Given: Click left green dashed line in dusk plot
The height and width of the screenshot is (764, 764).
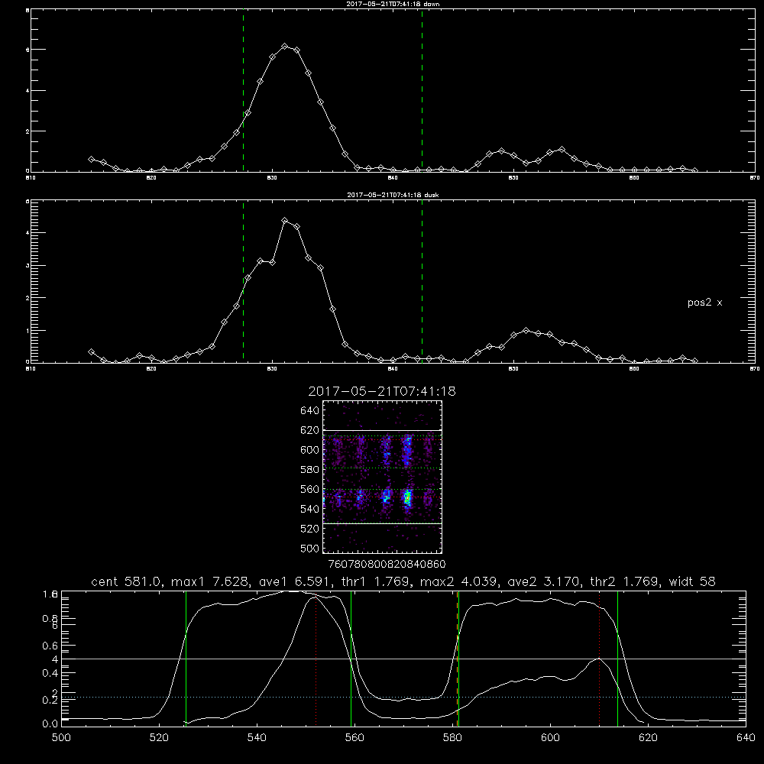Looking at the screenshot, I should pos(243,282).
